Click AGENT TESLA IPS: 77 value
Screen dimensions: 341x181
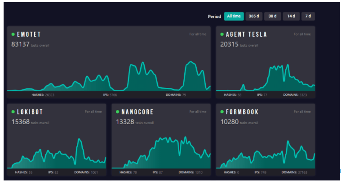tap(262, 95)
